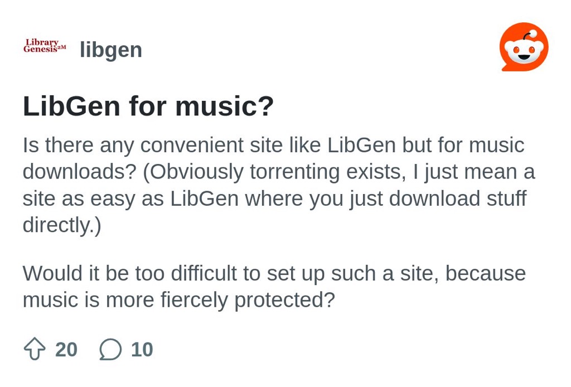571x387 pixels.
Task: Click the word "downloads?" in the post body
Action: coord(79,172)
